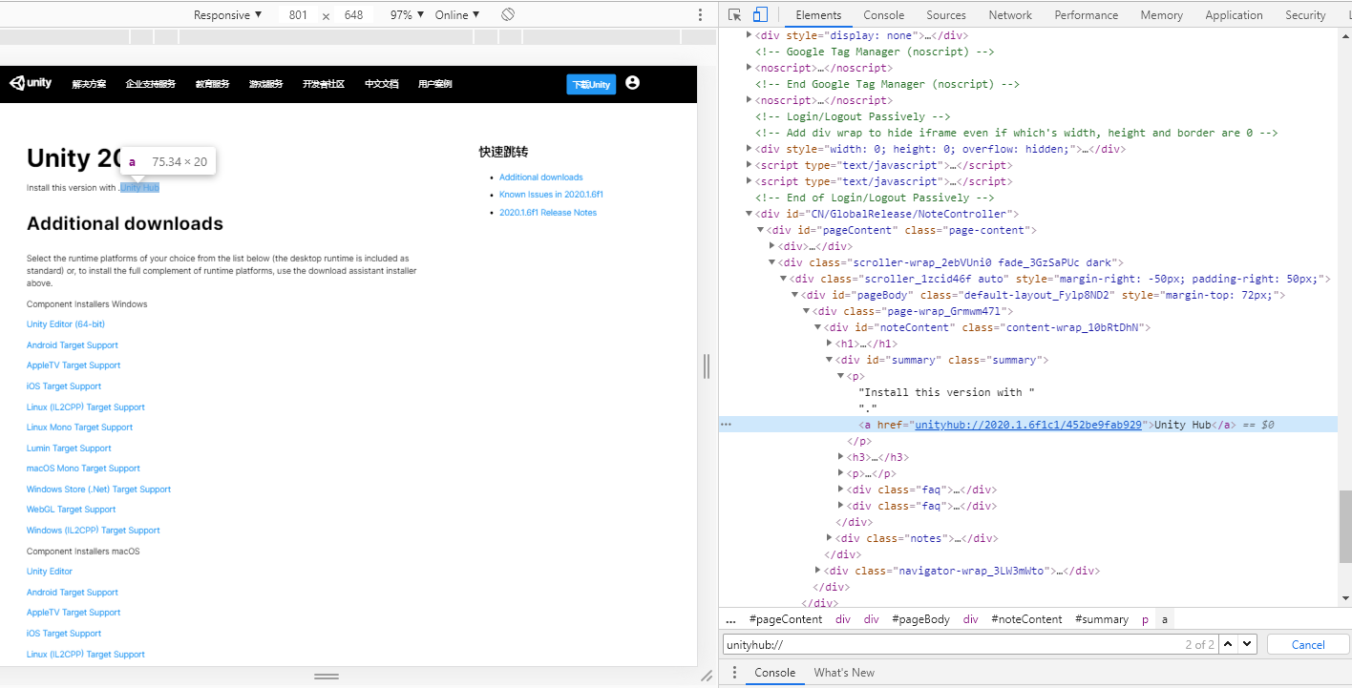The width and height of the screenshot is (1352, 688).
Task: Click the viewport width field 801
Action: coord(298,15)
